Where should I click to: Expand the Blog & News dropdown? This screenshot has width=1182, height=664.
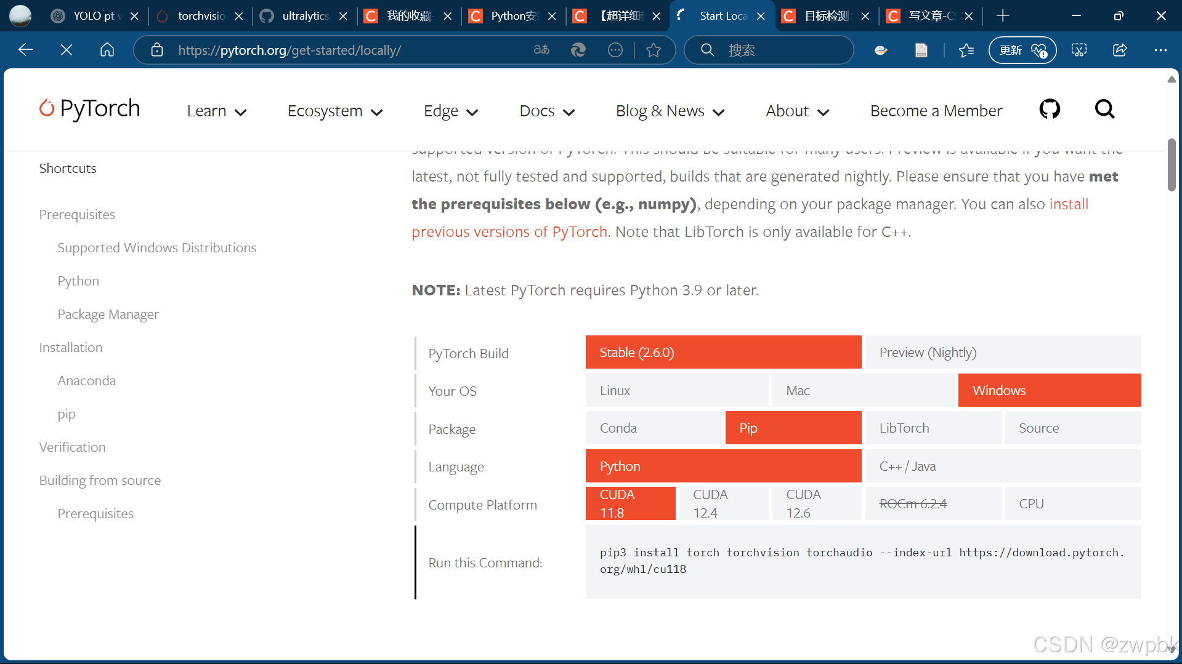point(670,111)
